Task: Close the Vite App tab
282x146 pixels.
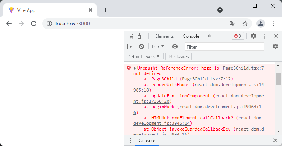Action: (90, 10)
